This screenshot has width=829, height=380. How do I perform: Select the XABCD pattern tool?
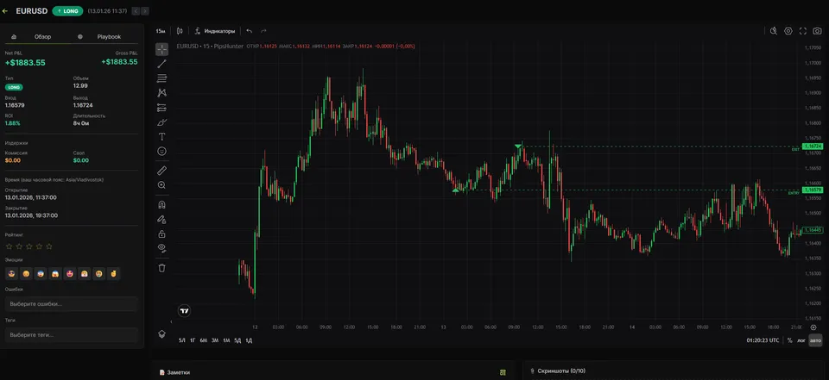[x=161, y=93]
